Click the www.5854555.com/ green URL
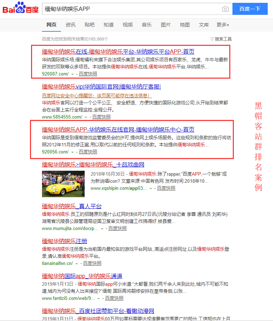 (x=62, y=117)
